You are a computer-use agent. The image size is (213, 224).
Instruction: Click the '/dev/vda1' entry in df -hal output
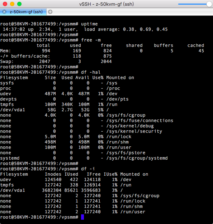pos(13,110)
